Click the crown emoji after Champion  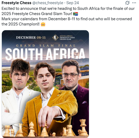point(43,24)
